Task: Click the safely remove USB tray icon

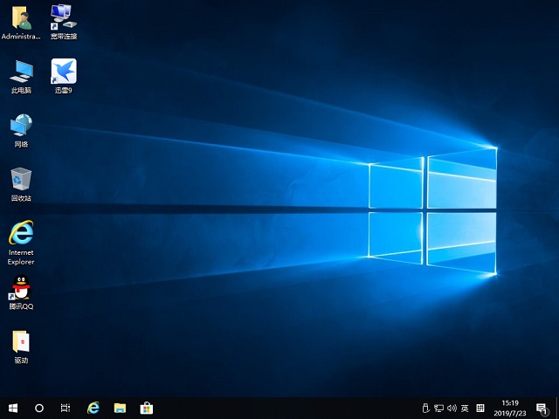Action: click(425, 408)
